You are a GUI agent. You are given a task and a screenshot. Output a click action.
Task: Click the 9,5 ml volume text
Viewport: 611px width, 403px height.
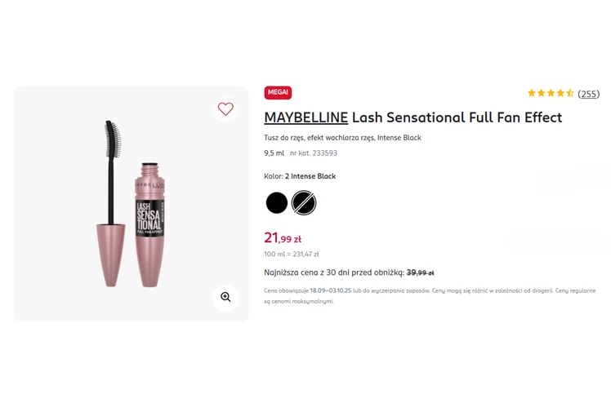coord(274,153)
